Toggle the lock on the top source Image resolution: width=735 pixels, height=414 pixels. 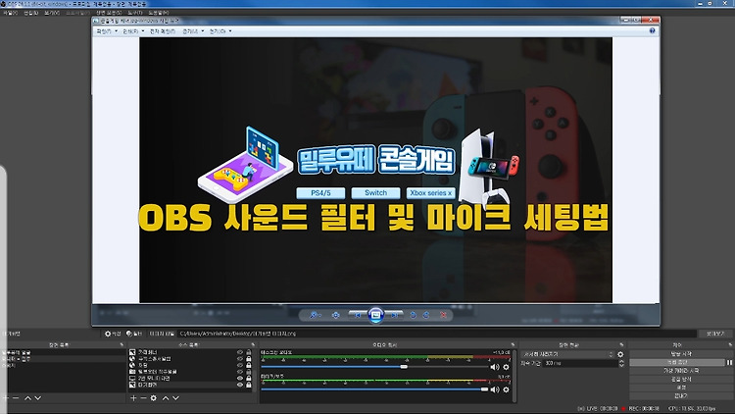tap(249, 352)
